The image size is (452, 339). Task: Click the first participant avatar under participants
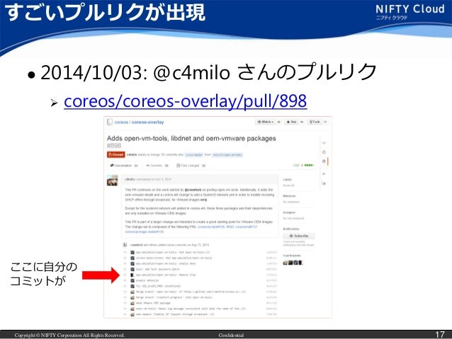(286, 263)
